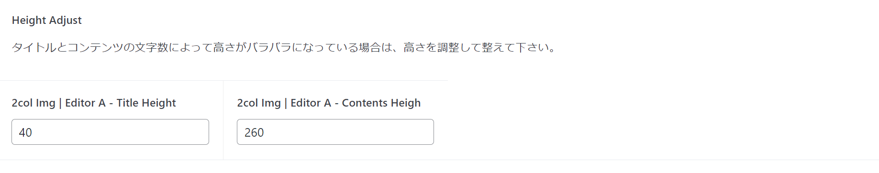879x173 pixels.
Task: Click the words 'Title Height' in the left label
Action: (x=146, y=103)
